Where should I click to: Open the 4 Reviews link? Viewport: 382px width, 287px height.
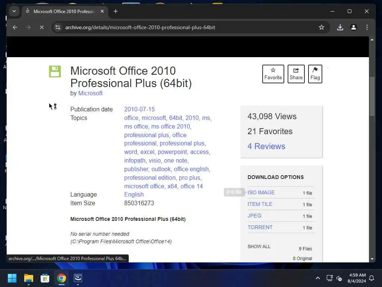tap(266, 146)
